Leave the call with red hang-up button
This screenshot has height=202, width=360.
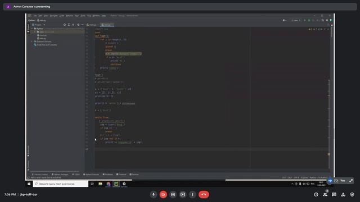point(204,195)
